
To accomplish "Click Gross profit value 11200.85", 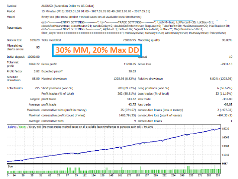I will tap(130, 64).
